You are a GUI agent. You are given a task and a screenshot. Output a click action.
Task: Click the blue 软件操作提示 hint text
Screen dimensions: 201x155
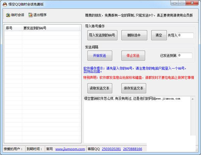click(x=135, y=70)
